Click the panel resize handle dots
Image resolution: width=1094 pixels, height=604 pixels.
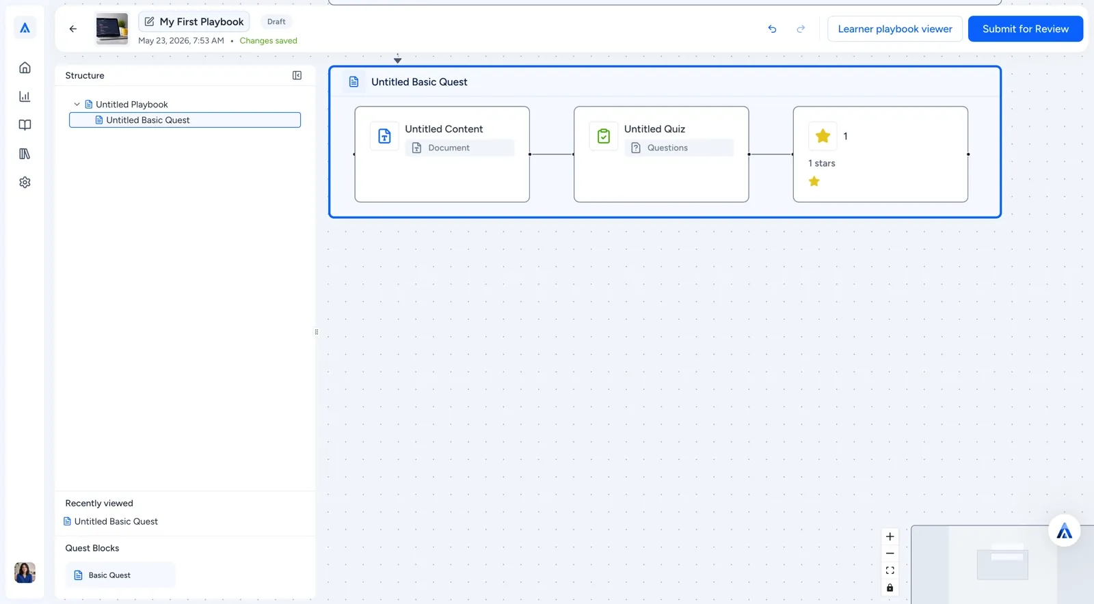click(x=317, y=332)
